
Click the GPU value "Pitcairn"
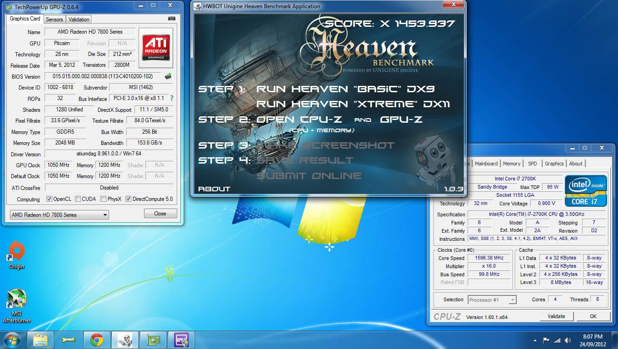(x=62, y=43)
